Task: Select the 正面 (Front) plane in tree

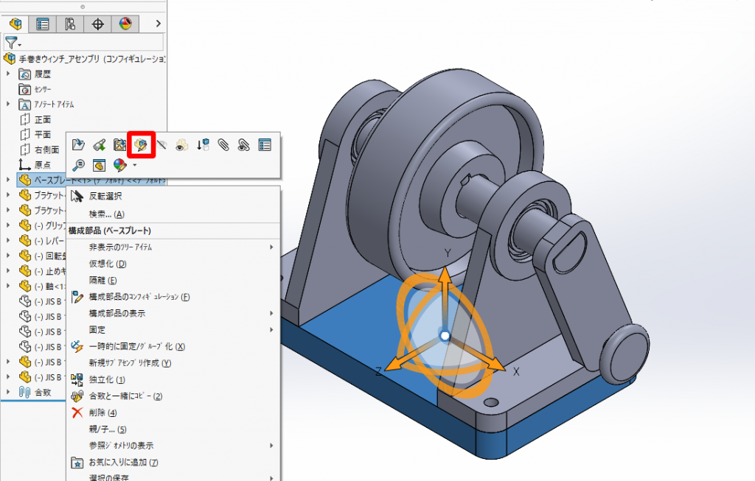Action: click(42, 119)
